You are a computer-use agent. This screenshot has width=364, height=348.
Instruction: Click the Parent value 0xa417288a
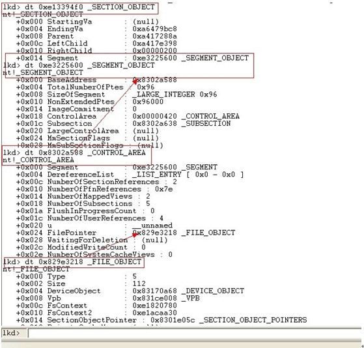(x=154, y=36)
